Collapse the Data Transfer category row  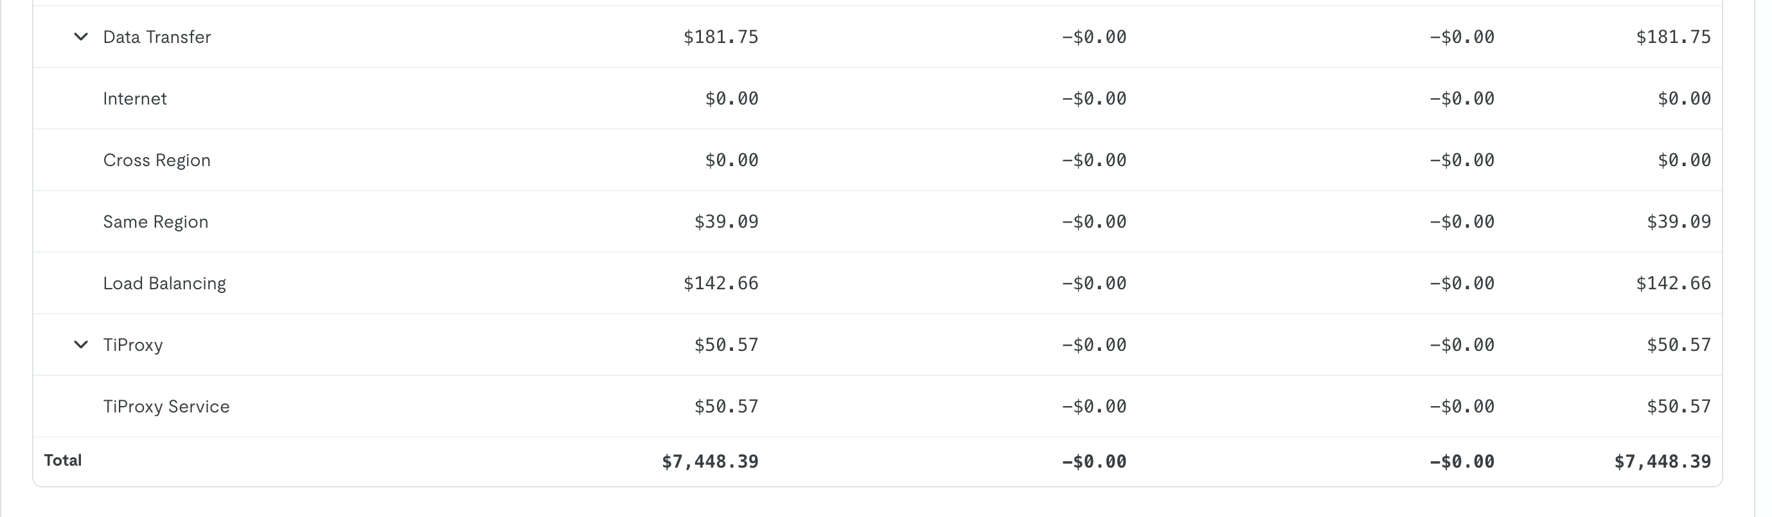click(x=80, y=37)
